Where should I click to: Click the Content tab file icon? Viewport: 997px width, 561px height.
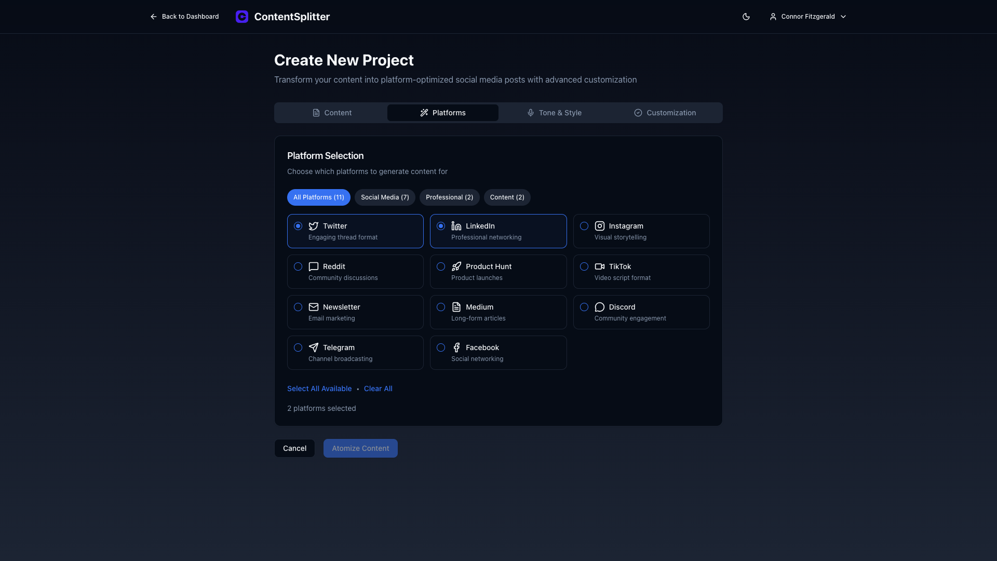pyautogui.click(x=316, y=113)
